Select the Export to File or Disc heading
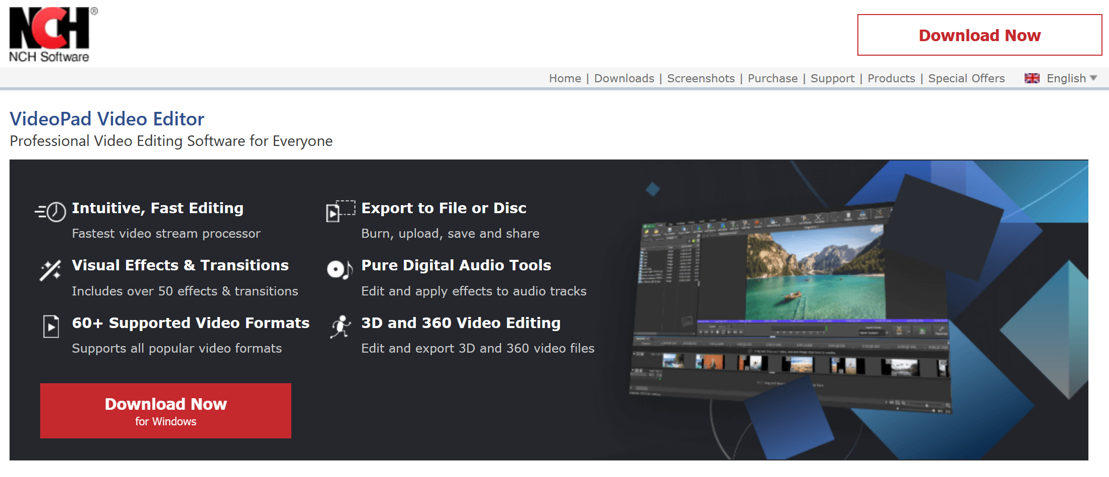 tap(444, 208)
